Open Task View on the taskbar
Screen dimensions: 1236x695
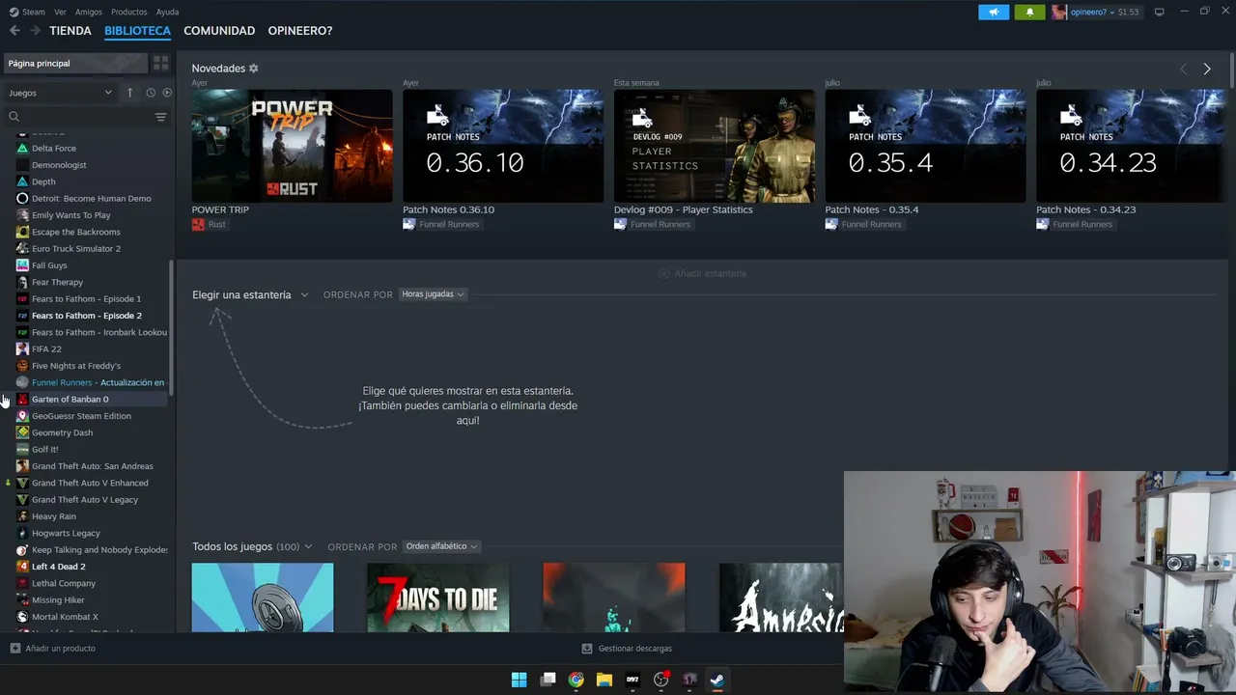coord(548,680)
